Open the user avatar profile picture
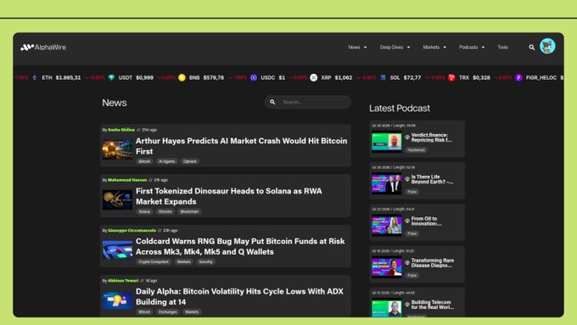This screenshot has width=577, height=325. pyautogui.click(x=547, y=47)
